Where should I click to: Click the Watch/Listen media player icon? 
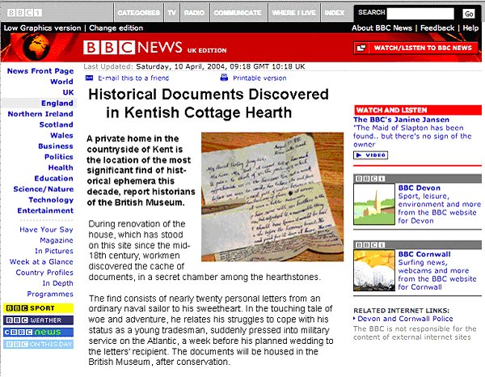pos(361,48)
